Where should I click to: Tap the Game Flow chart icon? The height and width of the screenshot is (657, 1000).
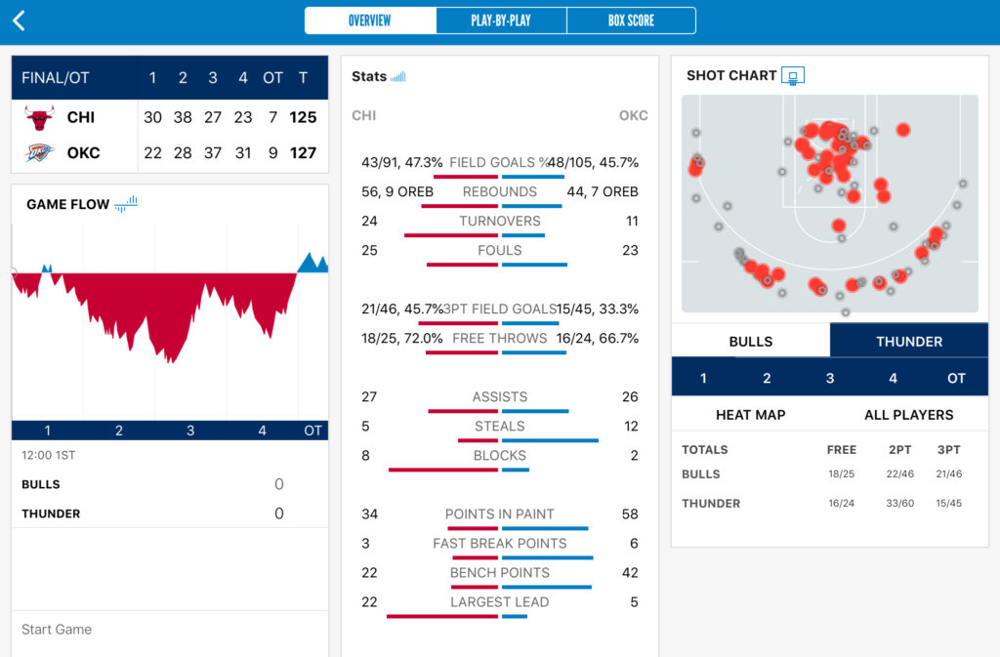click(126, 204)
